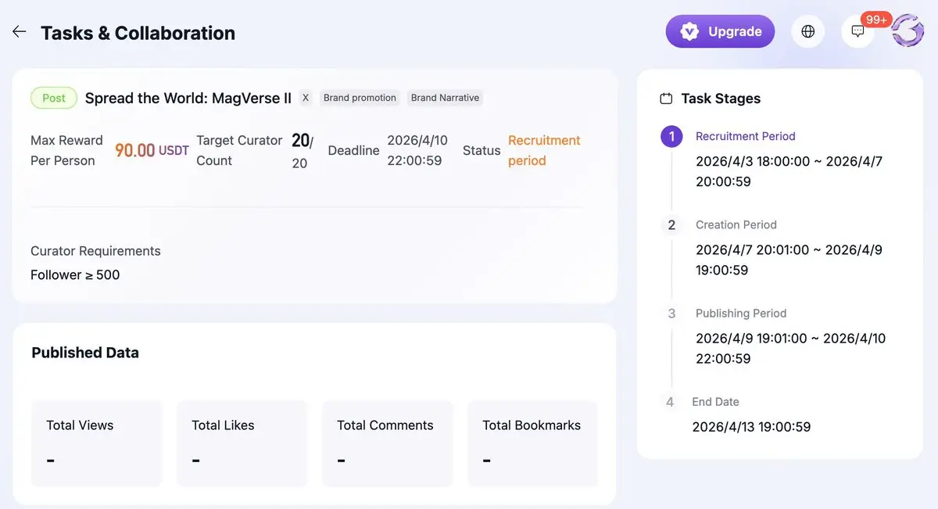Click the Upgrade button
The height and width of the screenshot is (509, 938).
(x=720, y=31)
